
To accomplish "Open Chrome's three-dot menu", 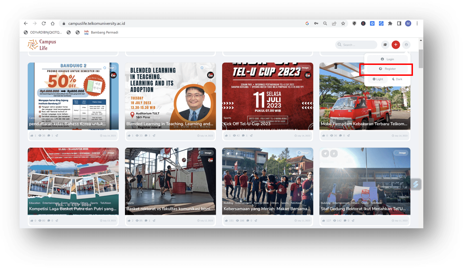I will (x=417, y=23).
